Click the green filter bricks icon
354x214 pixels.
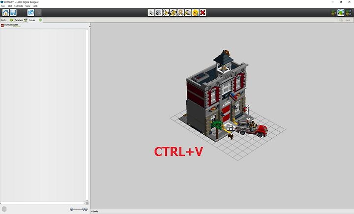point(40,20)
